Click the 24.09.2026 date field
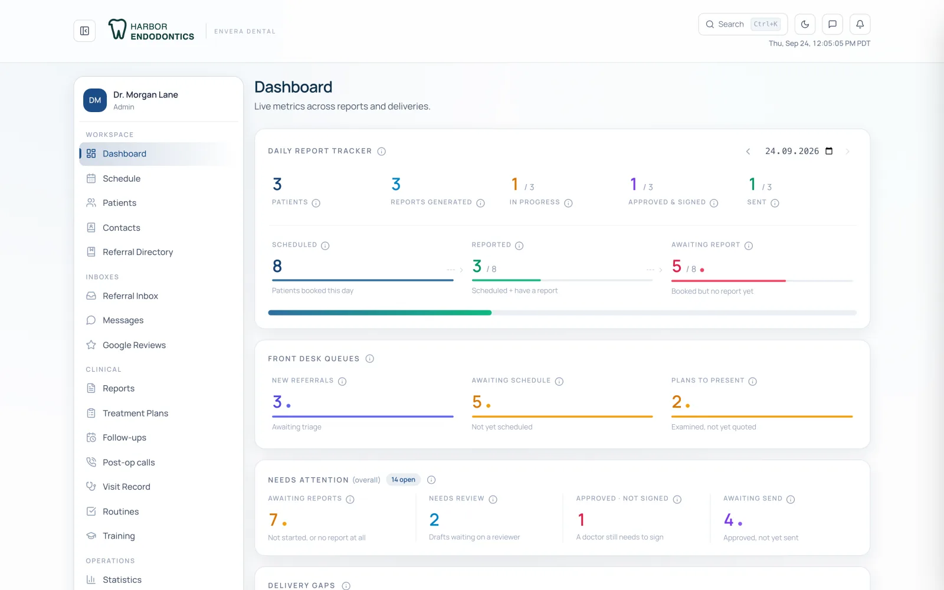944x590 pixels. tap(798, 151)
